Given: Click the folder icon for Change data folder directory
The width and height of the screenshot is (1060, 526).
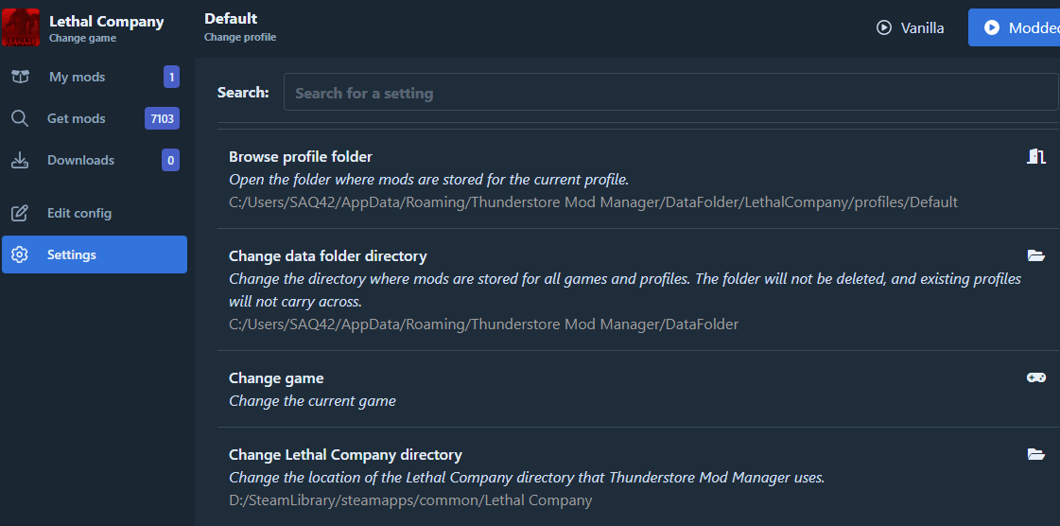Looking at the screenshot, I should pyautogui.click(x=1036, y=255).
